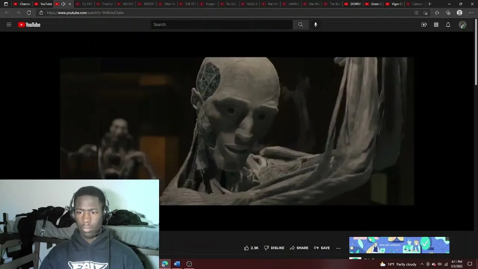The width and height of the screenshot is (478, 269).
Task: Open the YouTube hamburger guide menu
Action: click(9, 25)
